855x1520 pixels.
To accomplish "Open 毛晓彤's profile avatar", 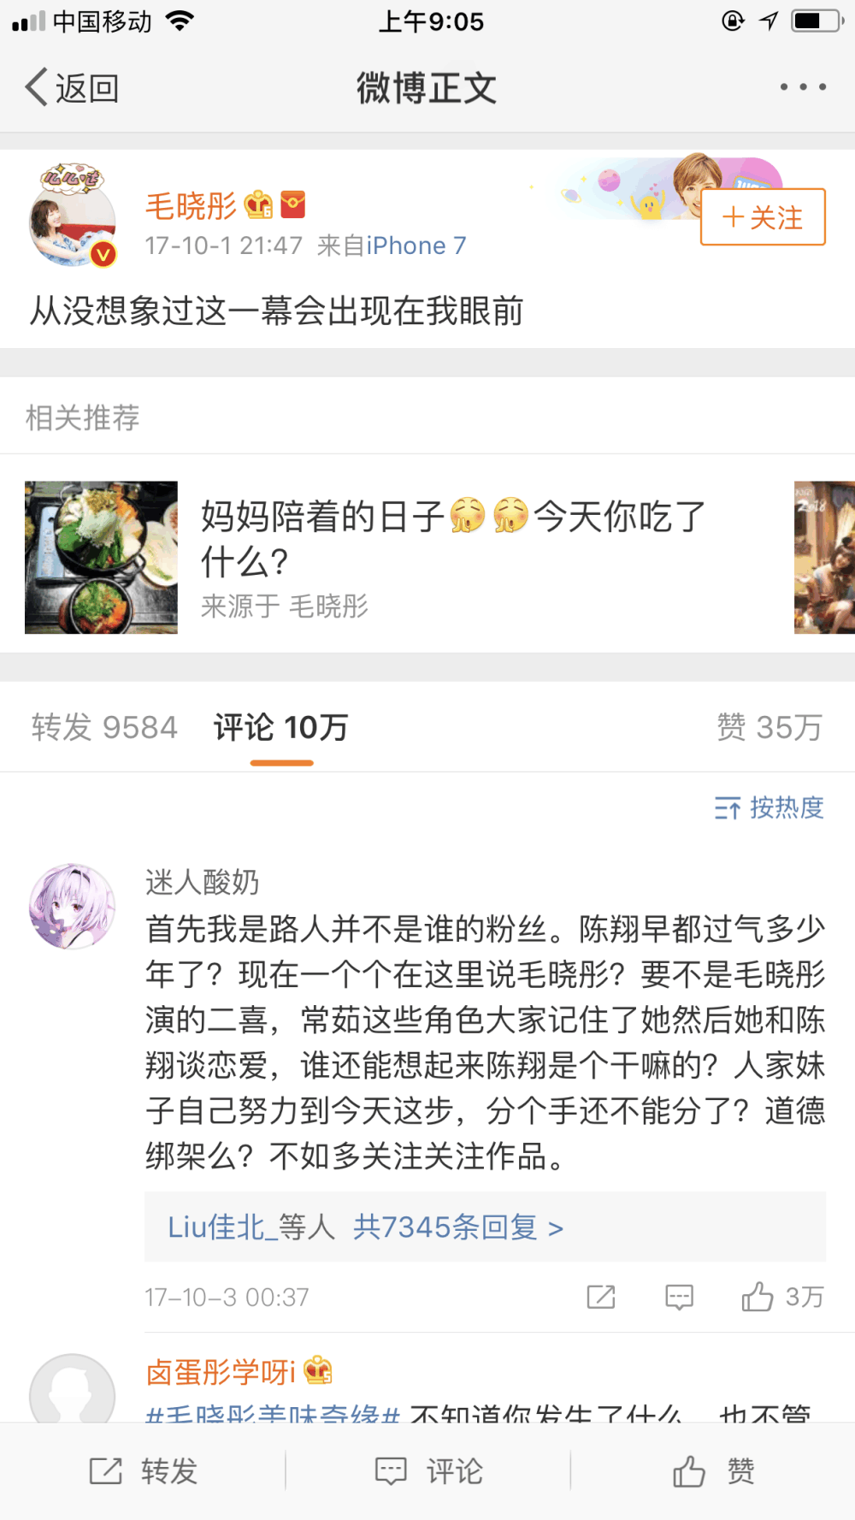I will (x=73, y=221).
